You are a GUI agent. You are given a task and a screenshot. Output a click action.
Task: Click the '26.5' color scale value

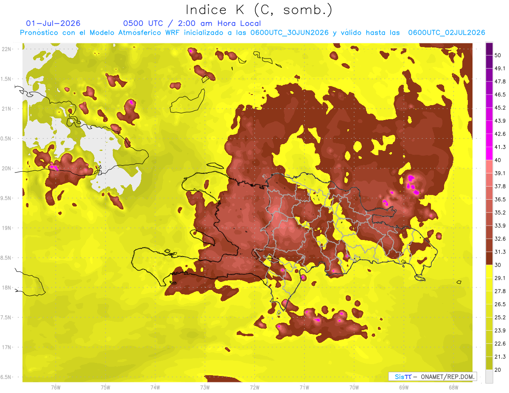coord(500,304)
